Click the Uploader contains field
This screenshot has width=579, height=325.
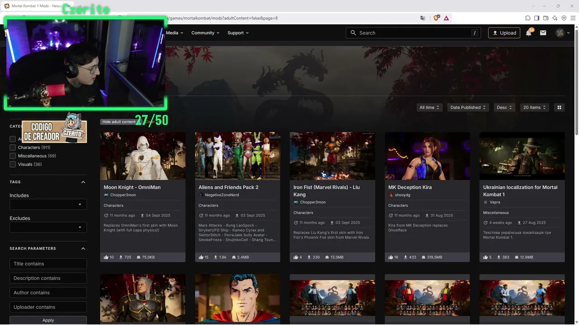pos(48,307)
